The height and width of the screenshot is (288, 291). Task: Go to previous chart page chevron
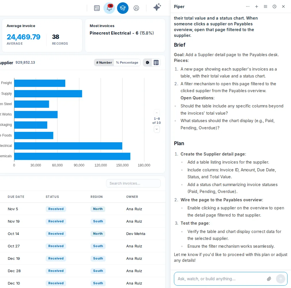coord(157,113)
